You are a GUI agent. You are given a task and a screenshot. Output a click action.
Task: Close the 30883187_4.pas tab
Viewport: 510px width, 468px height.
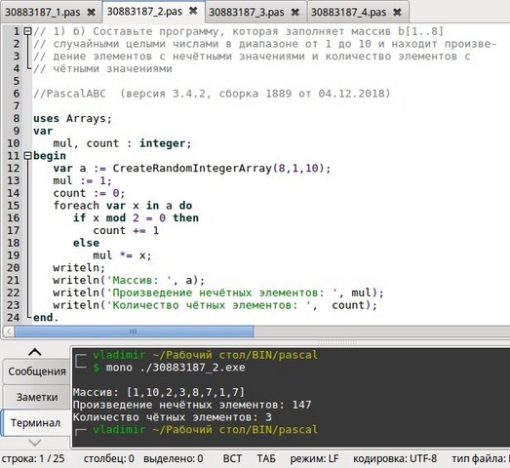[397, 13]
